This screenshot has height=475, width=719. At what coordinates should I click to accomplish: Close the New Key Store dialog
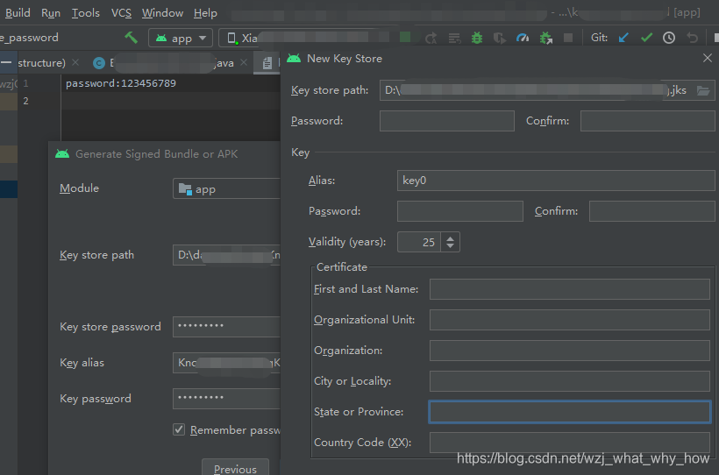click(708, 58)
